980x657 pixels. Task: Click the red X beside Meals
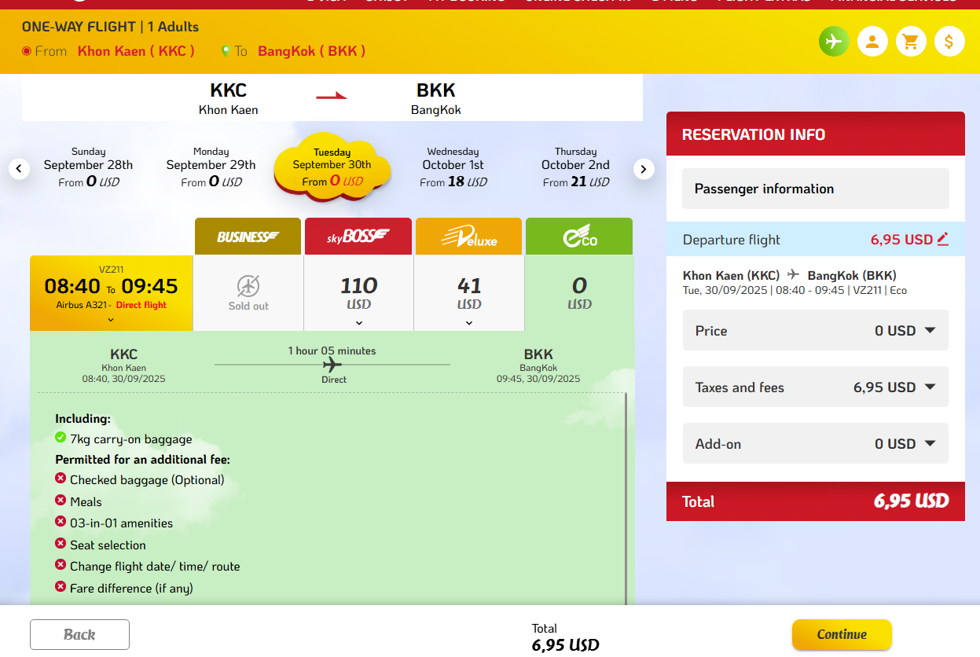61,501
